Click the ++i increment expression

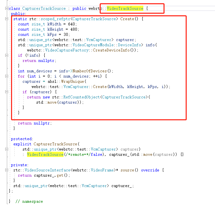coord(97,76)
